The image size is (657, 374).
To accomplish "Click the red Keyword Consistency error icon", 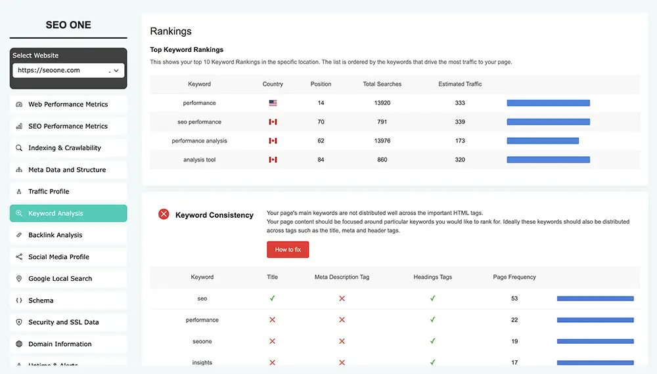I will [x=164, y=215].
